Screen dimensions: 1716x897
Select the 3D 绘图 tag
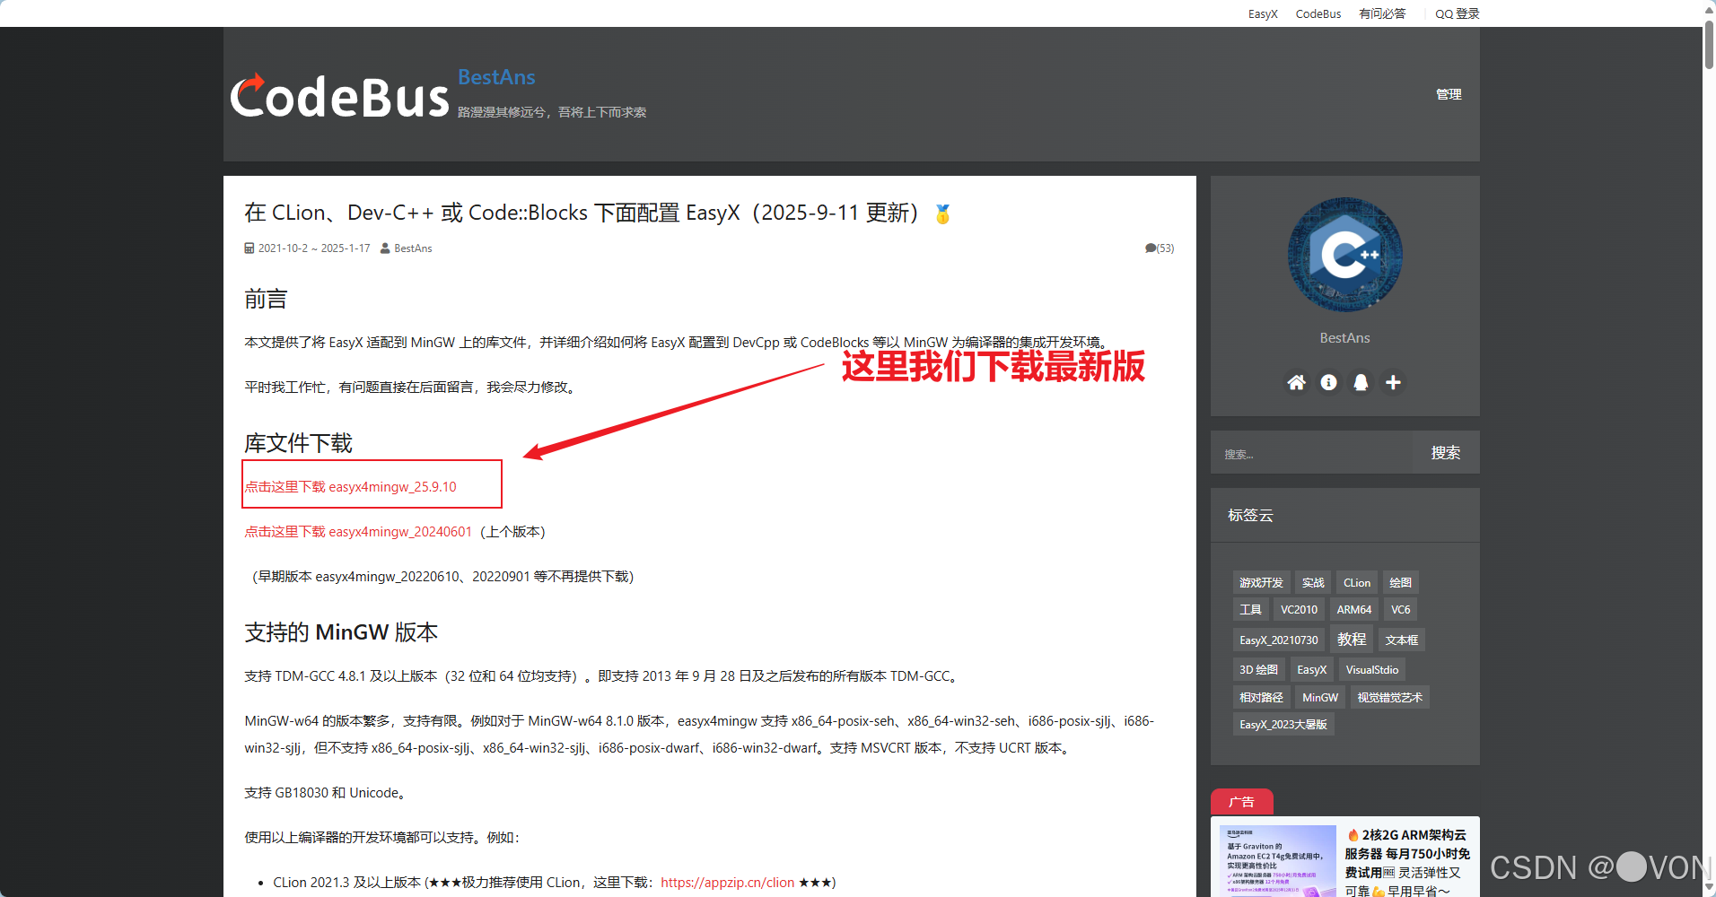pyautogui.click(x=1258, y=670)
